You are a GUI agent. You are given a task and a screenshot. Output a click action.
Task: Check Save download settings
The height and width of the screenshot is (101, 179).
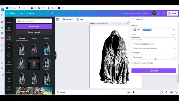coord(132,63)
